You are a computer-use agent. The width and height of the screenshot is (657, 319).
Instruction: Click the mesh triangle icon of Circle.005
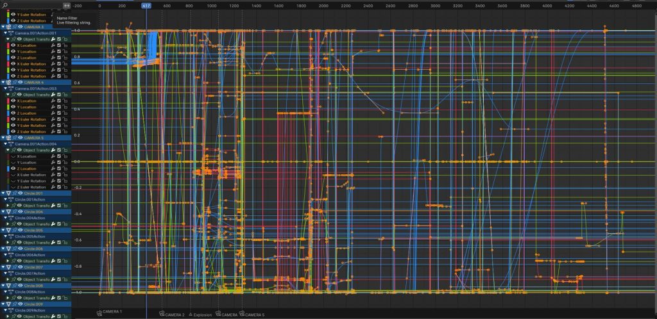(8, 230)
